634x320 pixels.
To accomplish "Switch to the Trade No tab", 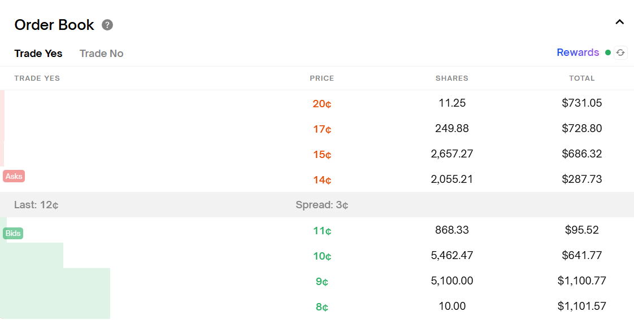I will [x=101, y=54].
